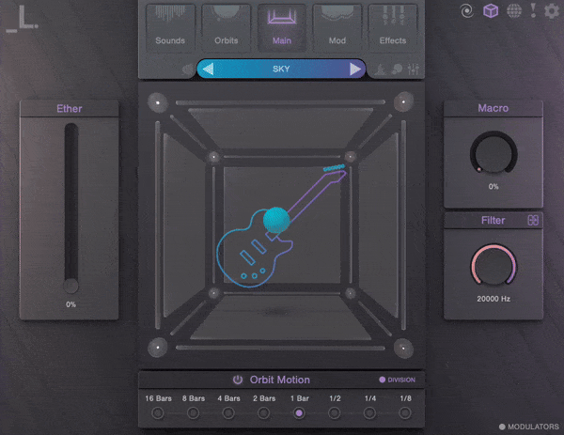Select the 1/4 orbit rate
Image resolution: width=564 pixels, height=435 pixels.
point(369,413)
